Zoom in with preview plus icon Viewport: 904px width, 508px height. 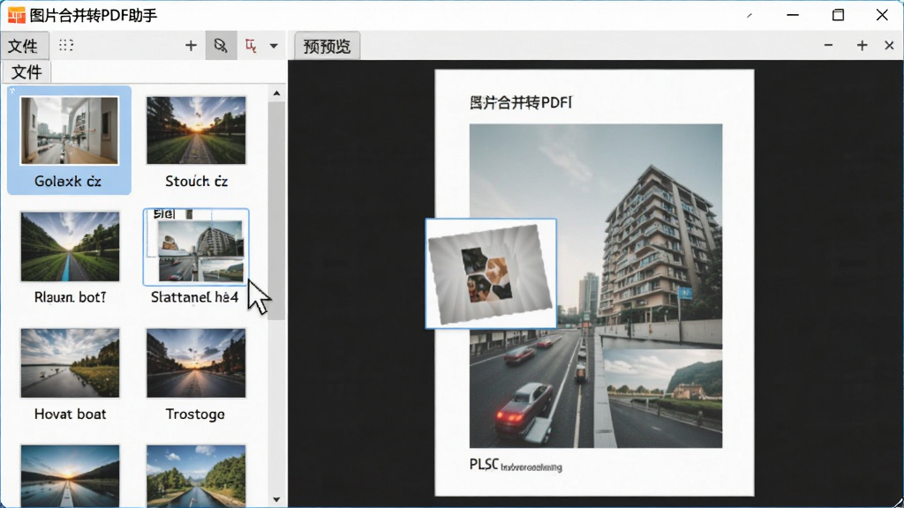862,45
